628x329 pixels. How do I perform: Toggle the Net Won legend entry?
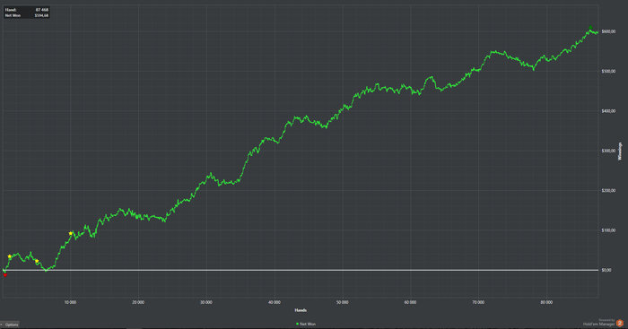click(x=306, y=324)
